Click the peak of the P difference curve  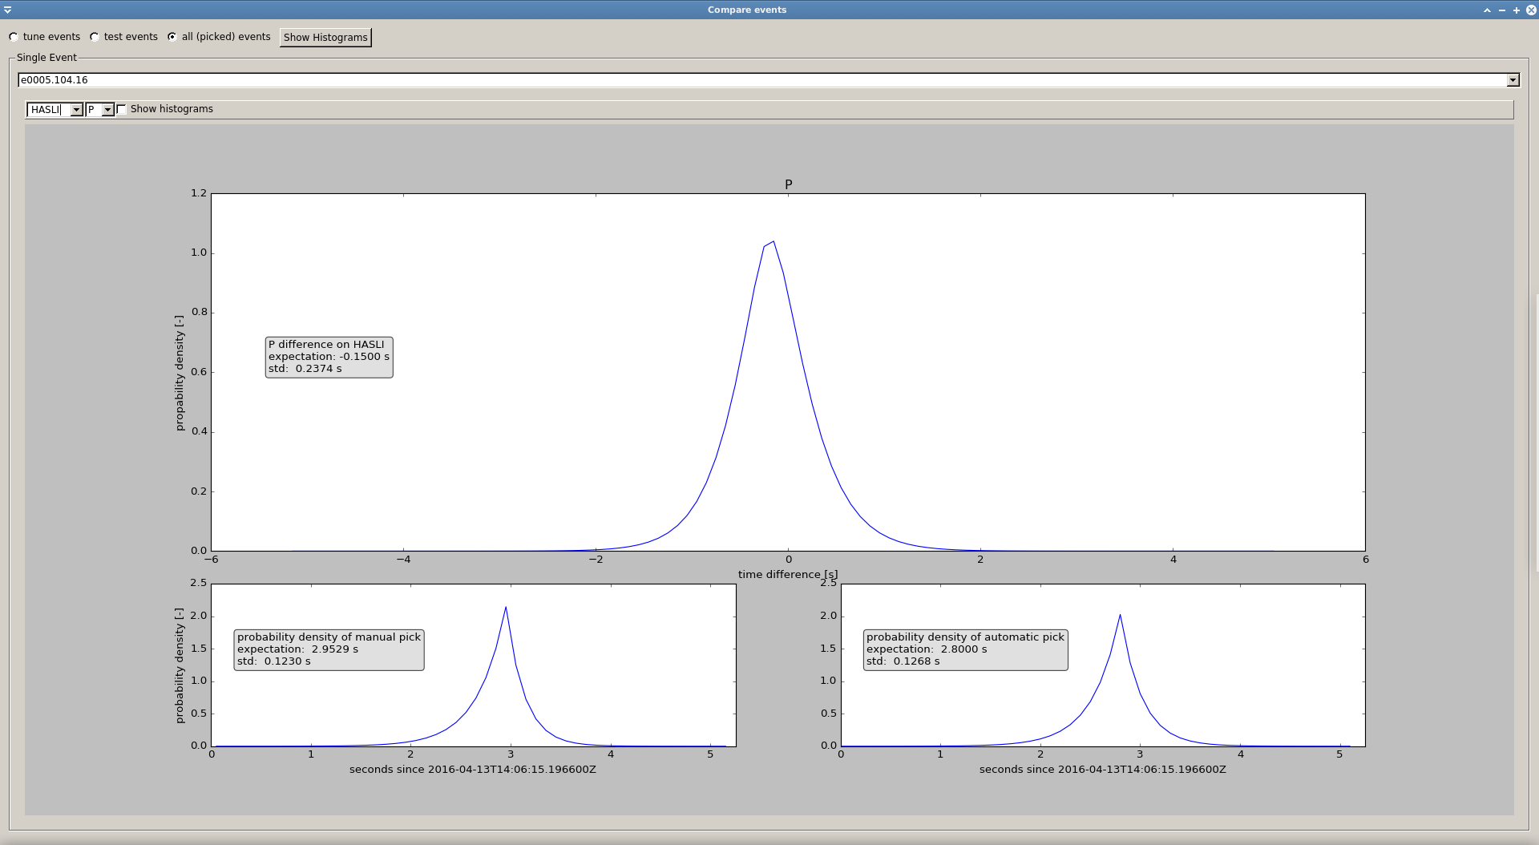pyautogui.click(x=773, y=241)
